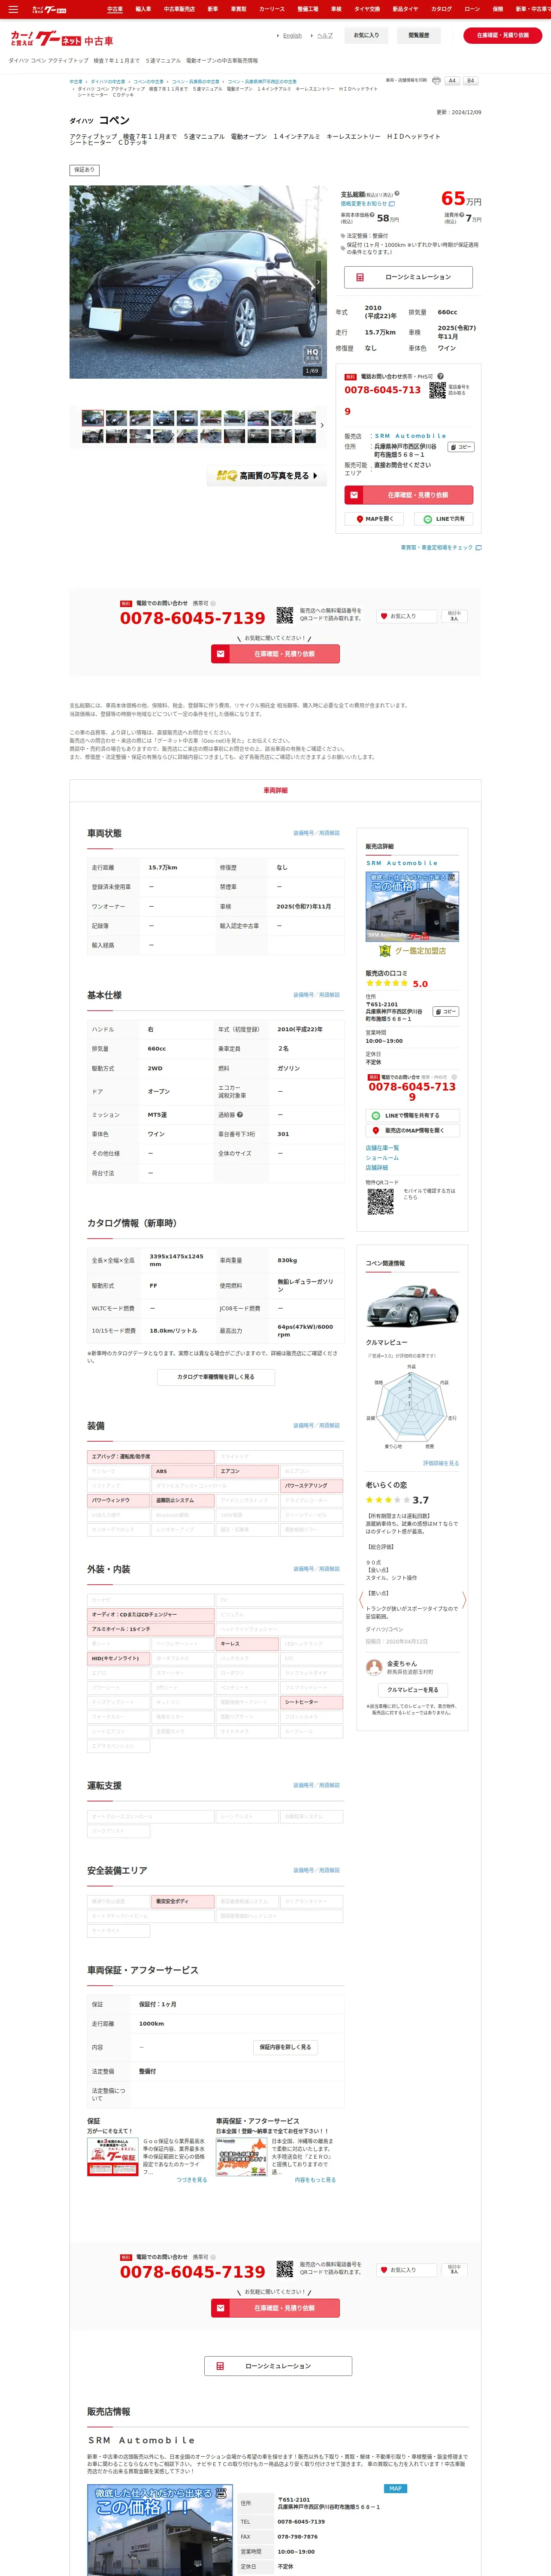Open the 輸入車 navigation item

143,9
